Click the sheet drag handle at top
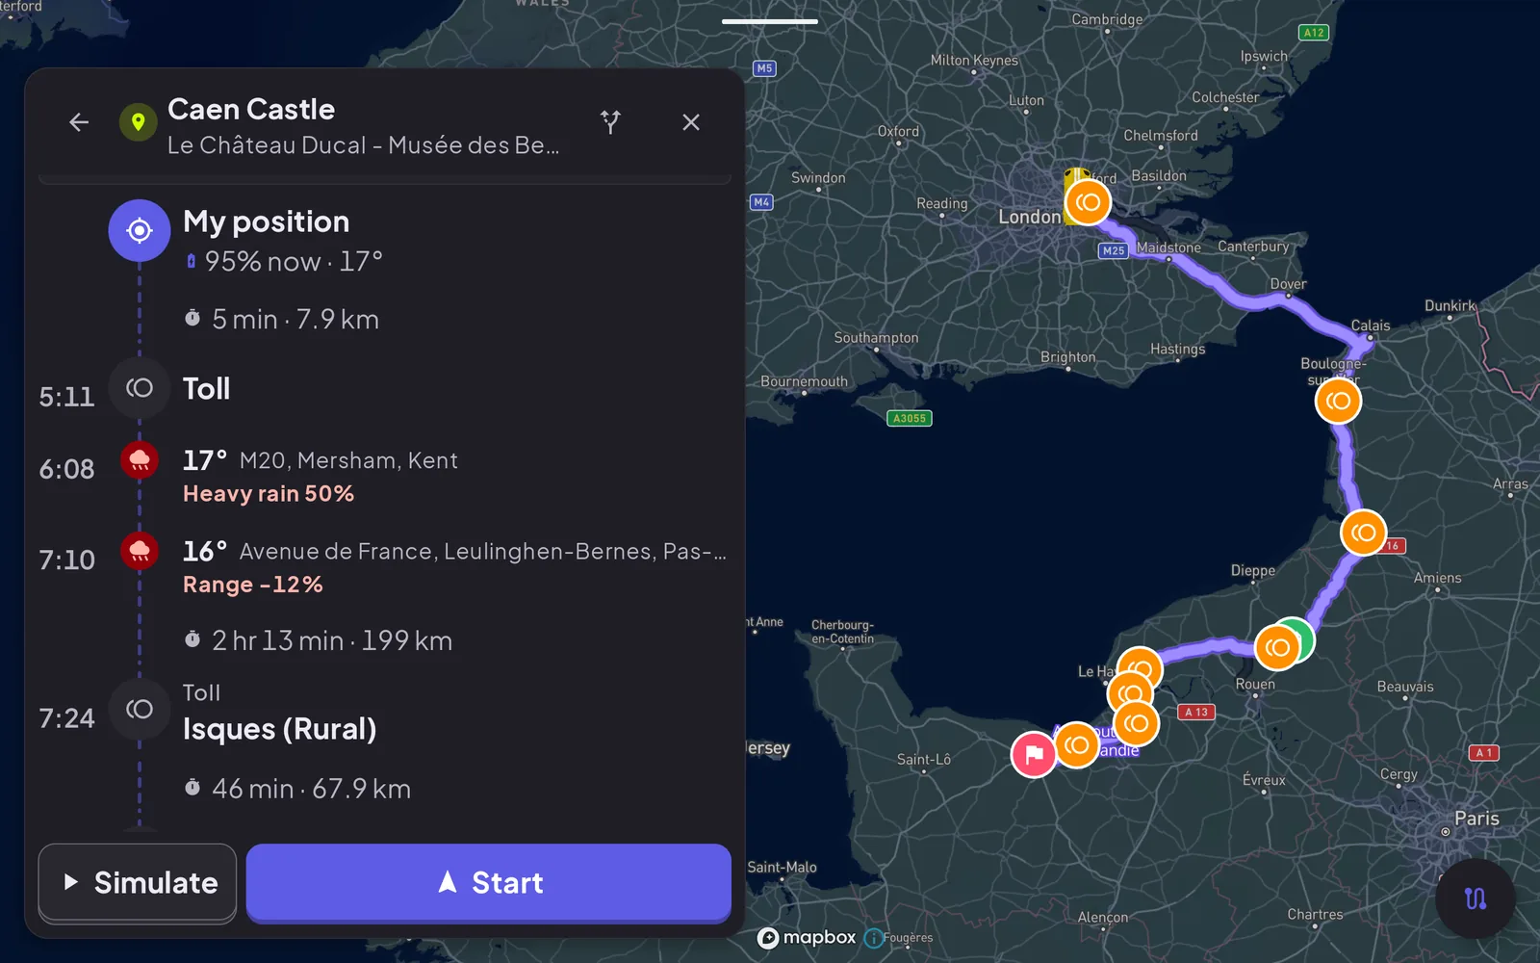 tap(770, 21)
